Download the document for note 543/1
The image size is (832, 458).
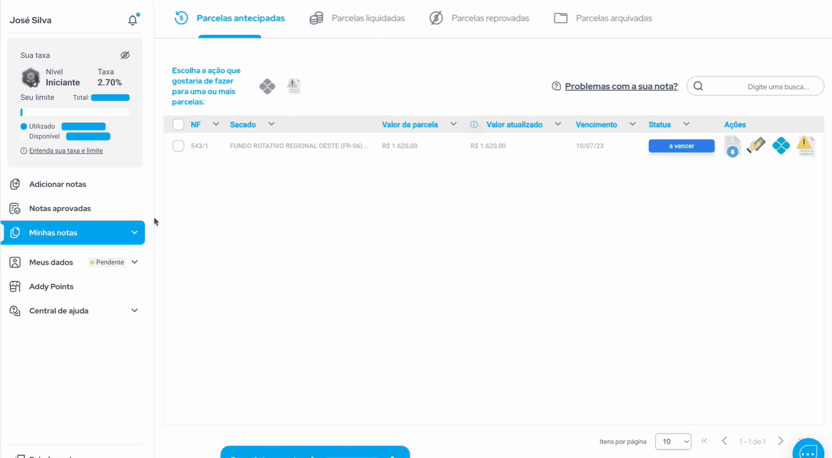click(732, 146)
